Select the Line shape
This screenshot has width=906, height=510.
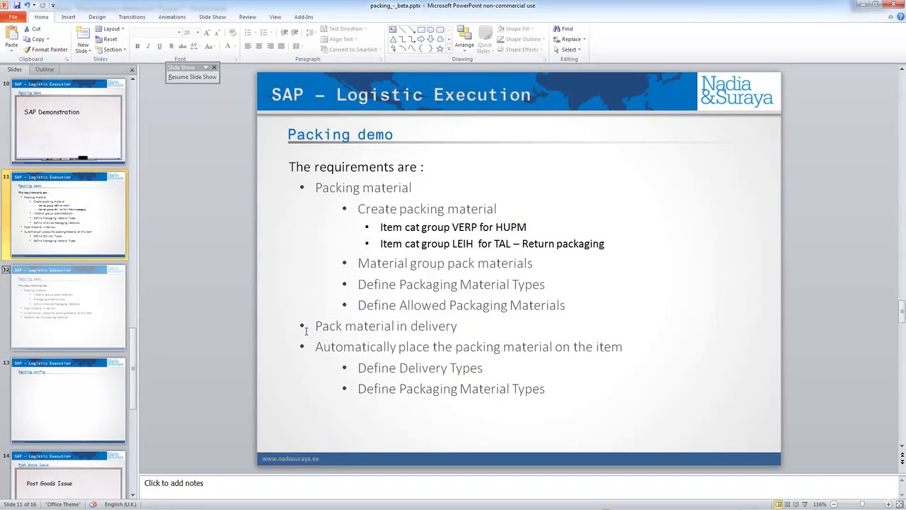tap(402, 30)
